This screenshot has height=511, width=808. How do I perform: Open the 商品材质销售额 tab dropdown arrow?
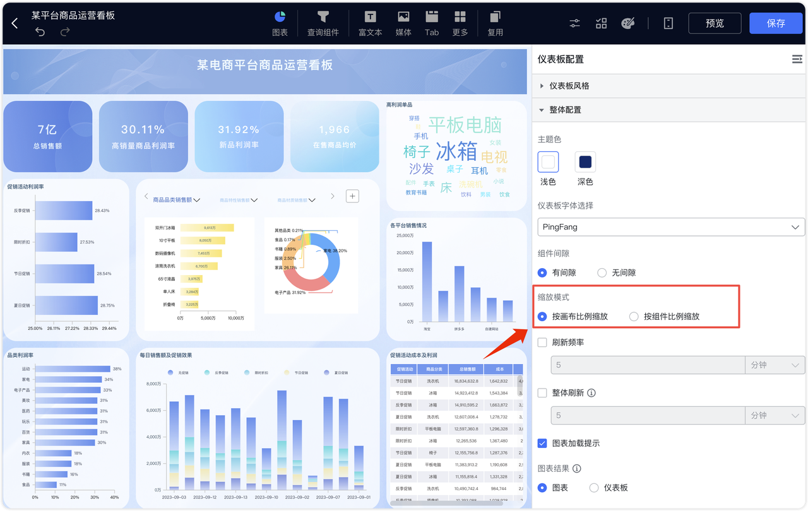pyautogui.click(x=312, y=200)
